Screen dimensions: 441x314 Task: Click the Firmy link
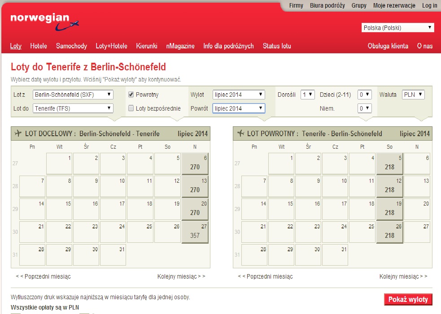point(296,5)
